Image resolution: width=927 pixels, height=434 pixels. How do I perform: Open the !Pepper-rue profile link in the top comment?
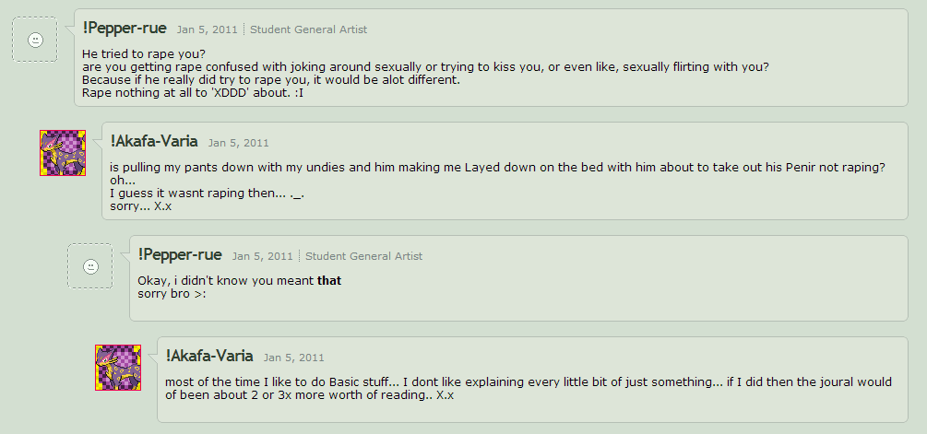125,29
